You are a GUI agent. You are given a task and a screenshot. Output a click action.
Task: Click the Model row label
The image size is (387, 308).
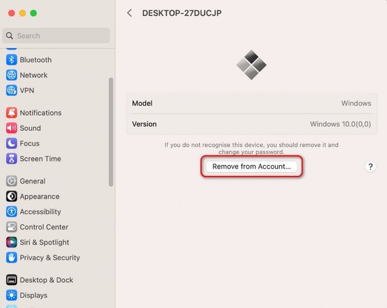tap(142, 103)
